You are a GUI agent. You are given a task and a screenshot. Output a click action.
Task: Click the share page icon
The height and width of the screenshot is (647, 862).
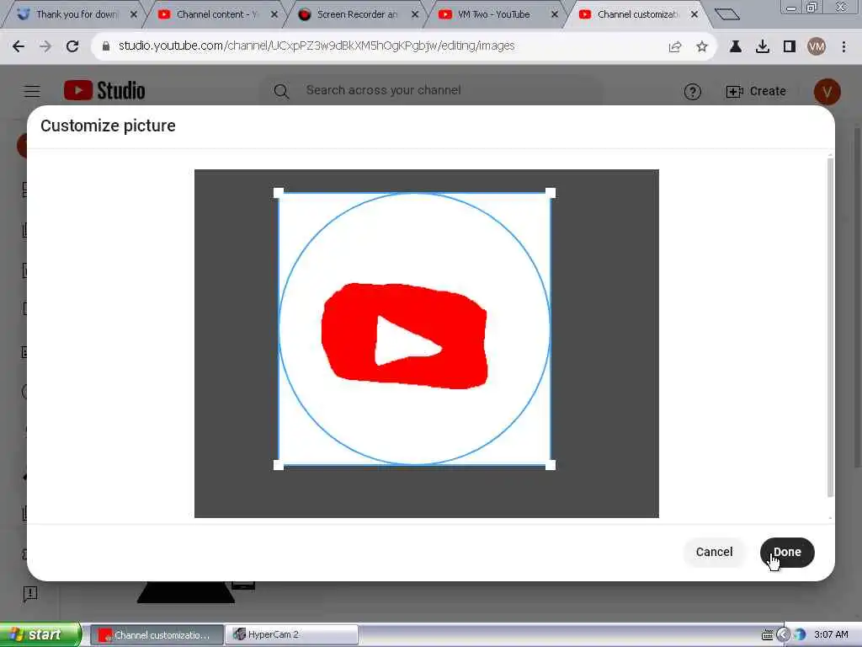[x=675, y=47]
